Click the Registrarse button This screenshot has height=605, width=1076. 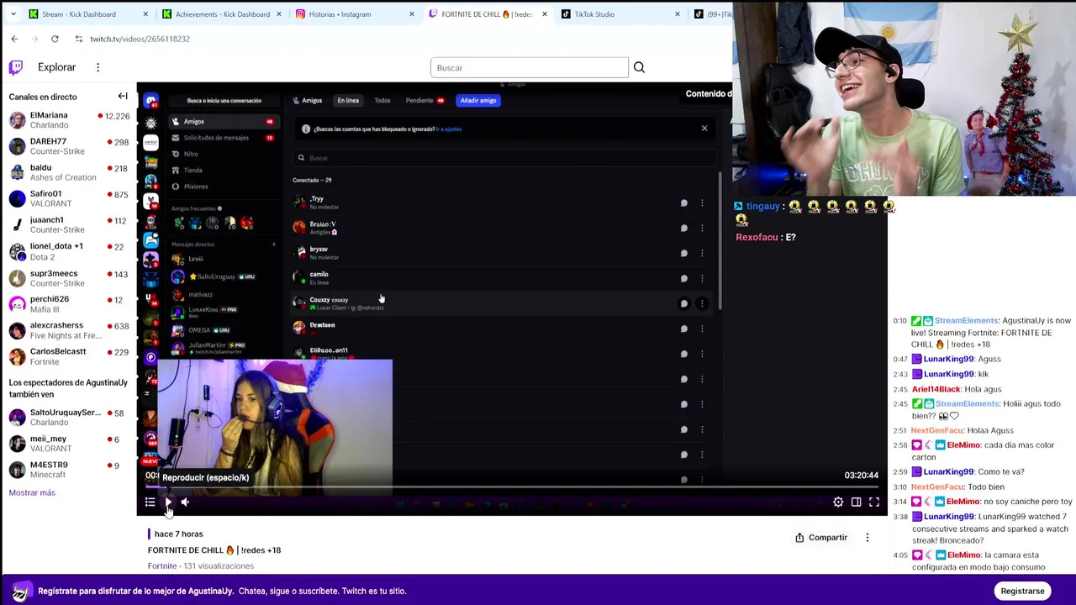[1022, 591]
